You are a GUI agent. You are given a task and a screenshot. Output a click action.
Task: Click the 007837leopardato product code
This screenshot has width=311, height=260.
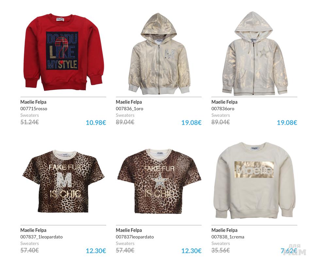point(135,237)
